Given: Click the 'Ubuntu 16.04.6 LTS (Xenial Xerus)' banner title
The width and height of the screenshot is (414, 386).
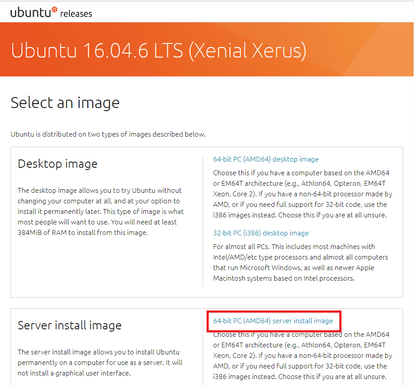Looking at the screenshot, I should pos(159,51).
